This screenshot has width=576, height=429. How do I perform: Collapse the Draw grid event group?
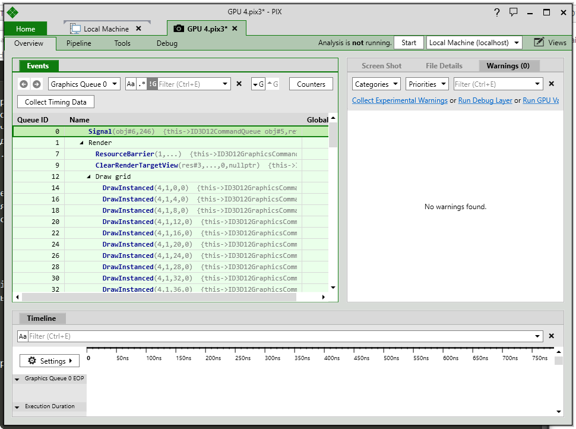88,176
